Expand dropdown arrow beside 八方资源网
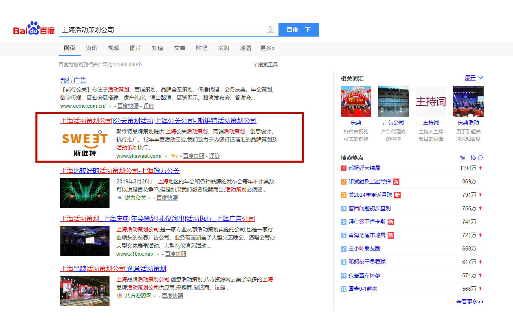 pos(155,296)
